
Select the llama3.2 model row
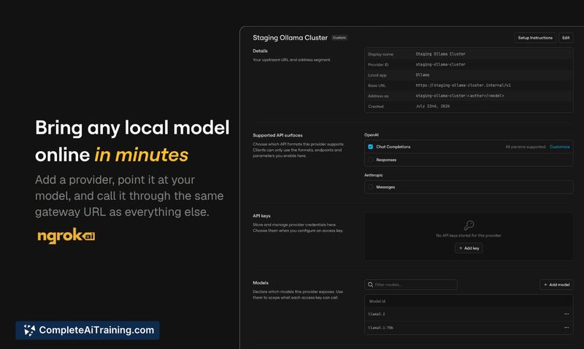[469, 314]
